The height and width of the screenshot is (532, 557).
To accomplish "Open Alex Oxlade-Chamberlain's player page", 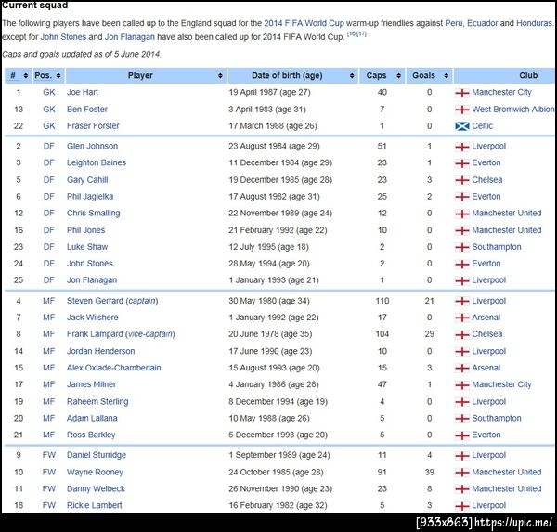I will [x=114, y=369].
